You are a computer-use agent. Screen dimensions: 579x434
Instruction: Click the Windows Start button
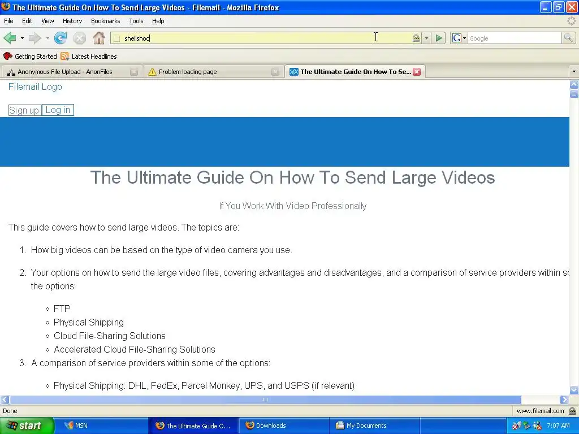pos(27,426)
